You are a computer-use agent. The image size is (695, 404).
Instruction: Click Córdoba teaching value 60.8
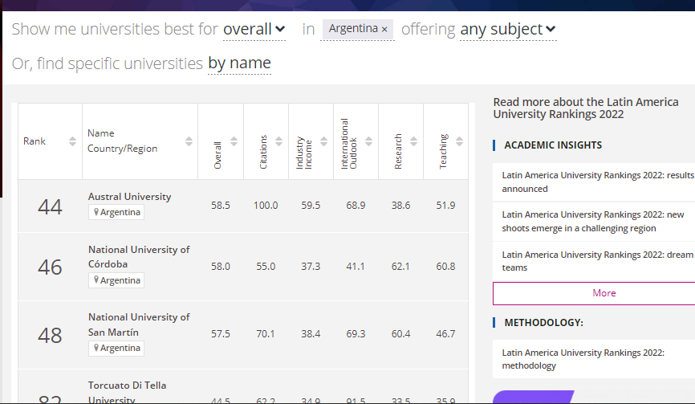[x=445, y=267]
